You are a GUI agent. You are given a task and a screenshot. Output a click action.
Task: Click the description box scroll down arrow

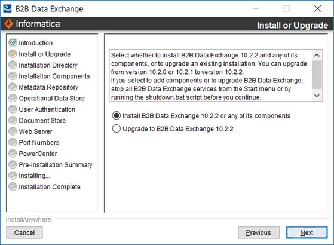pos(317,96)
